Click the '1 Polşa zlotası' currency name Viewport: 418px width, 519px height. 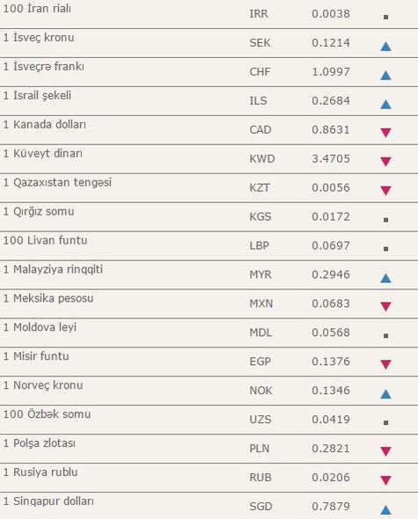point(40,443)
